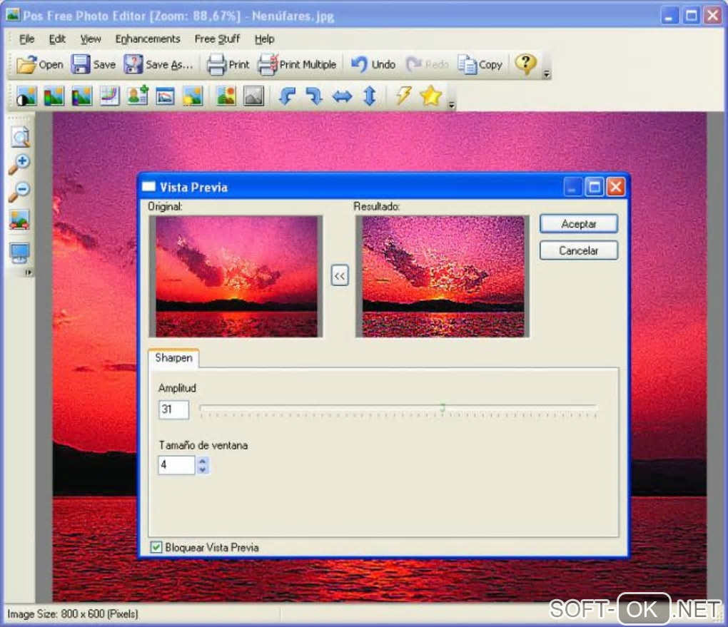
Task: Rotate image right with blue arrow
Action: 314,96
